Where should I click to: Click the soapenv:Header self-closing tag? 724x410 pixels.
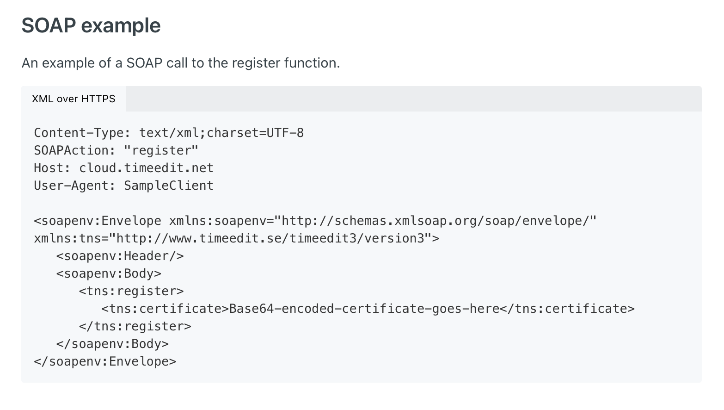[x=119, y=255]
